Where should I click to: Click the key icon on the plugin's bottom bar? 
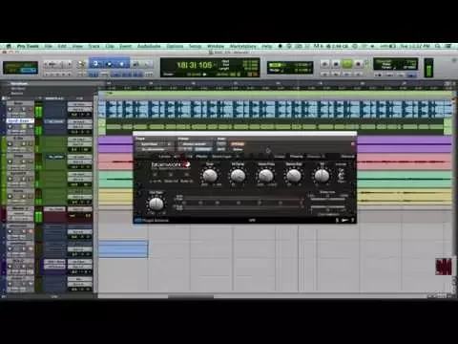point(344,220)
